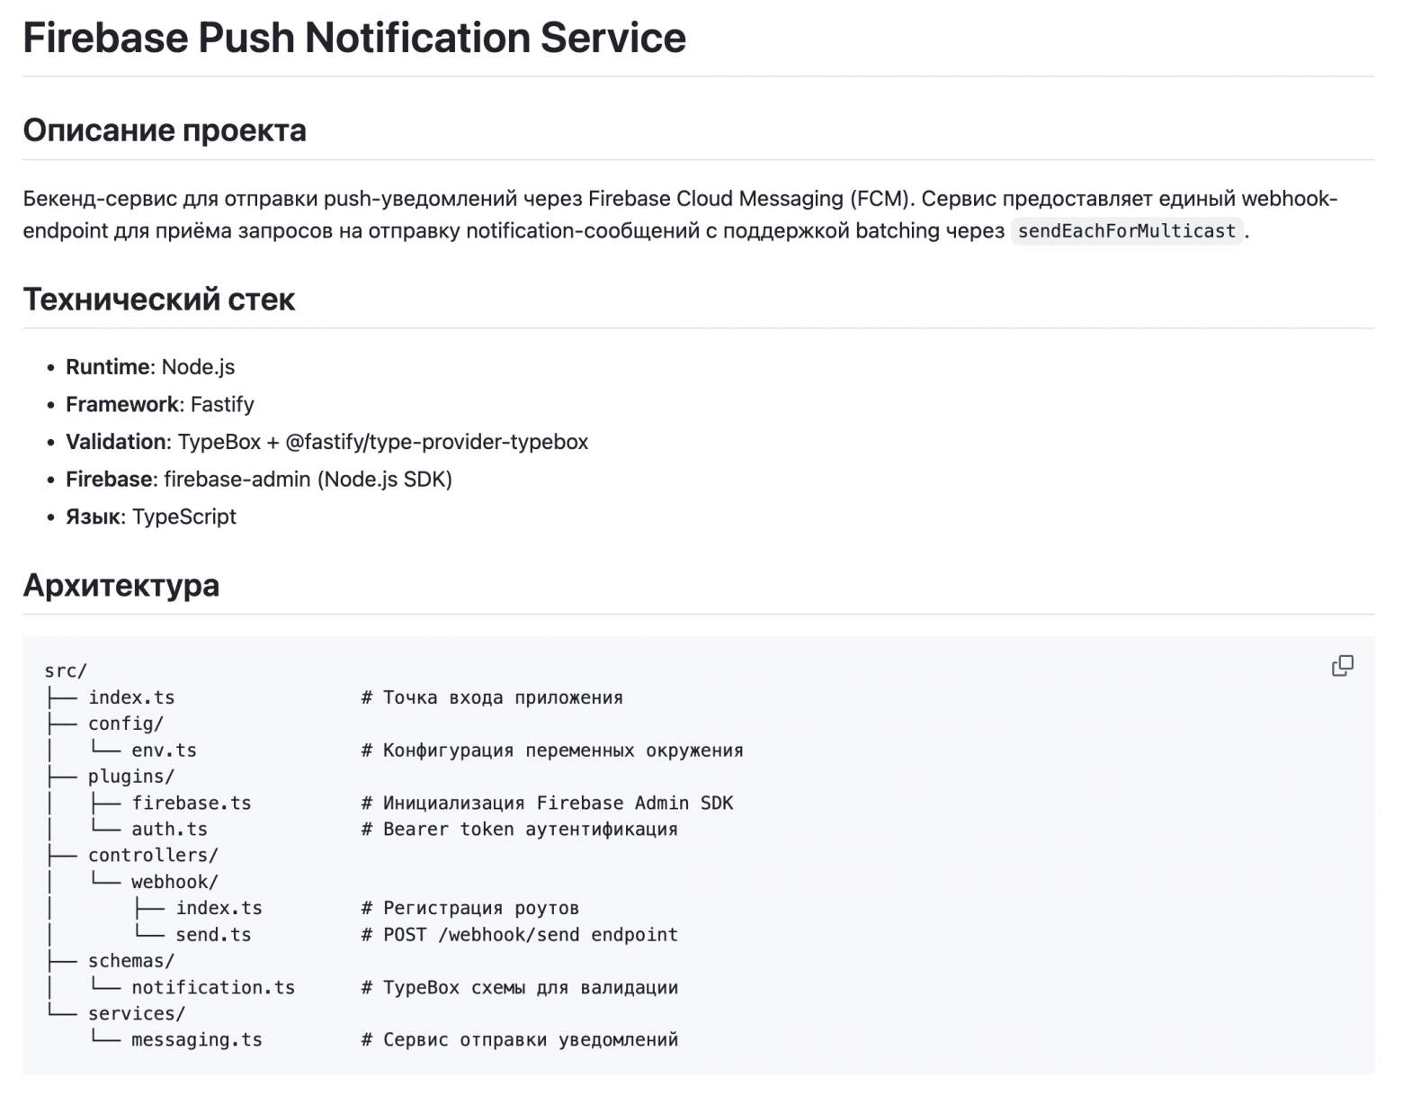Click messaging.ts under services
This screenshot has width=1403, height=1096.
tap(196, 1040)
